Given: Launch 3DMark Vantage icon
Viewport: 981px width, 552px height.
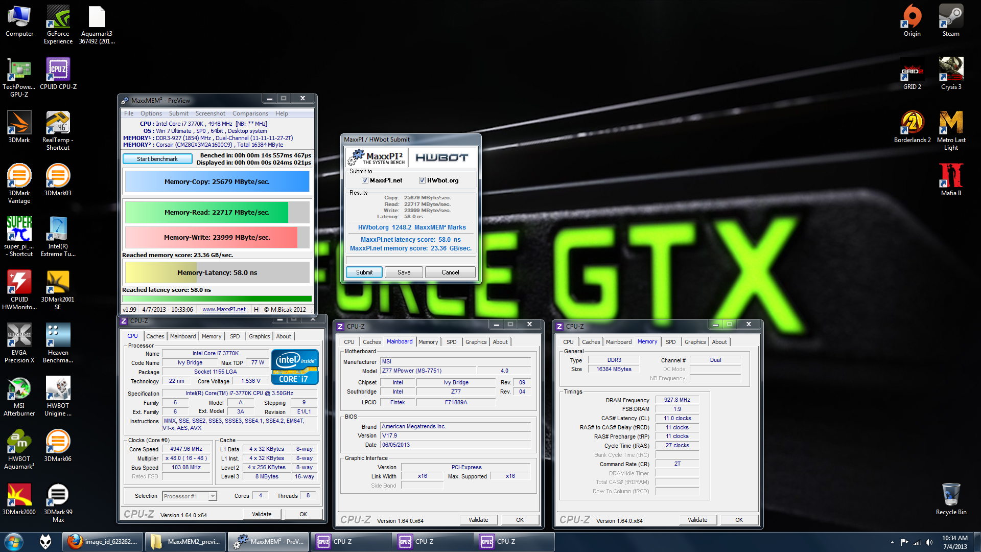Looking at the screenshot, I should click(x=19, y=183).
